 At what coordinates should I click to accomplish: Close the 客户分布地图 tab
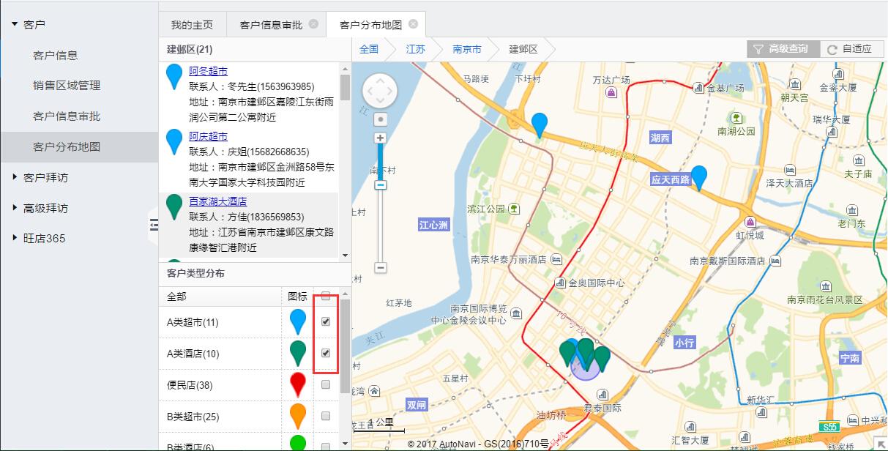click(x=413, y=24)
